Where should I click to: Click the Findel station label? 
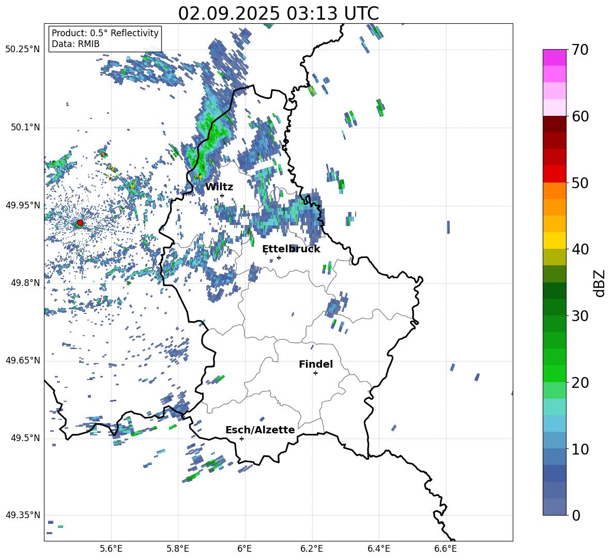[316, 364]
